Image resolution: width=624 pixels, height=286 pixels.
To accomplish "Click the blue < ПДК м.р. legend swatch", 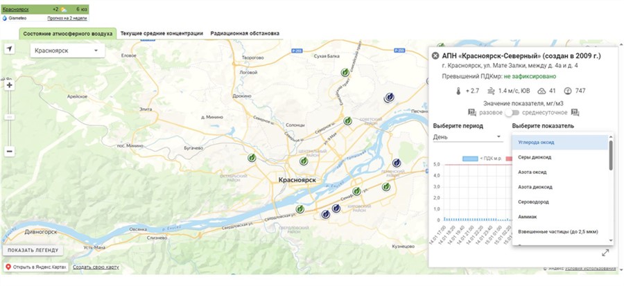I will pos(470,159).
